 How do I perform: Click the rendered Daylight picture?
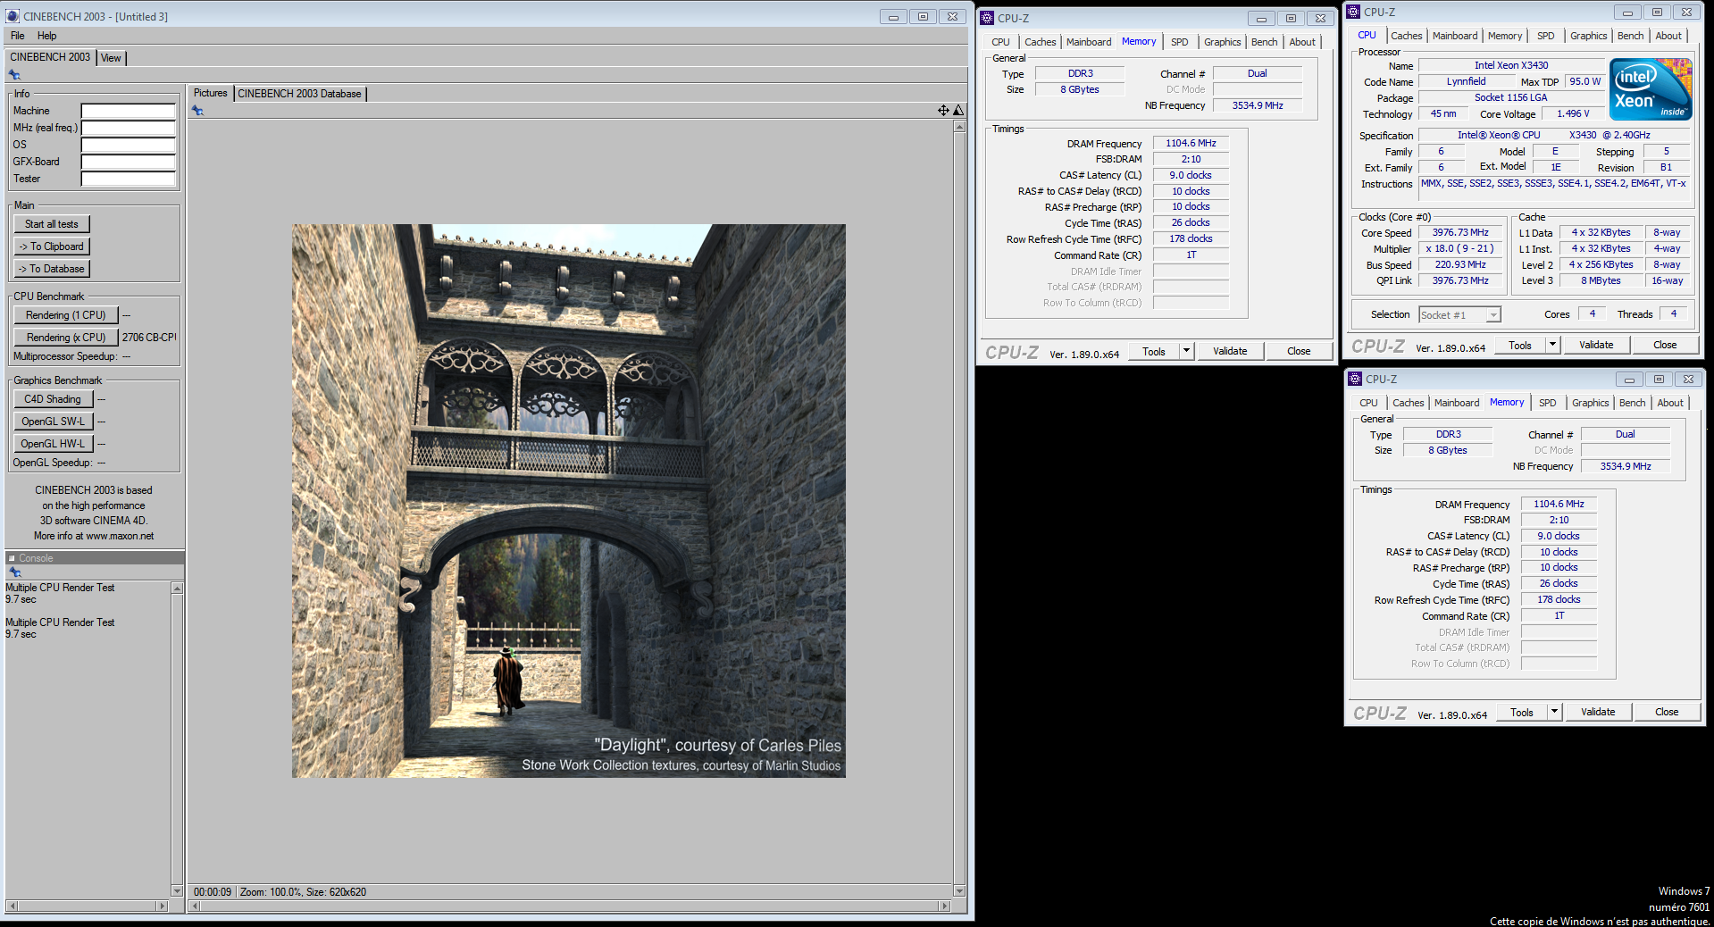tap(568, 500)
